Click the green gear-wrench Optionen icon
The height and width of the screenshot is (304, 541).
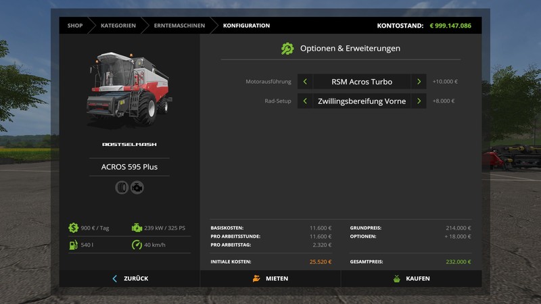coord(287,49)
